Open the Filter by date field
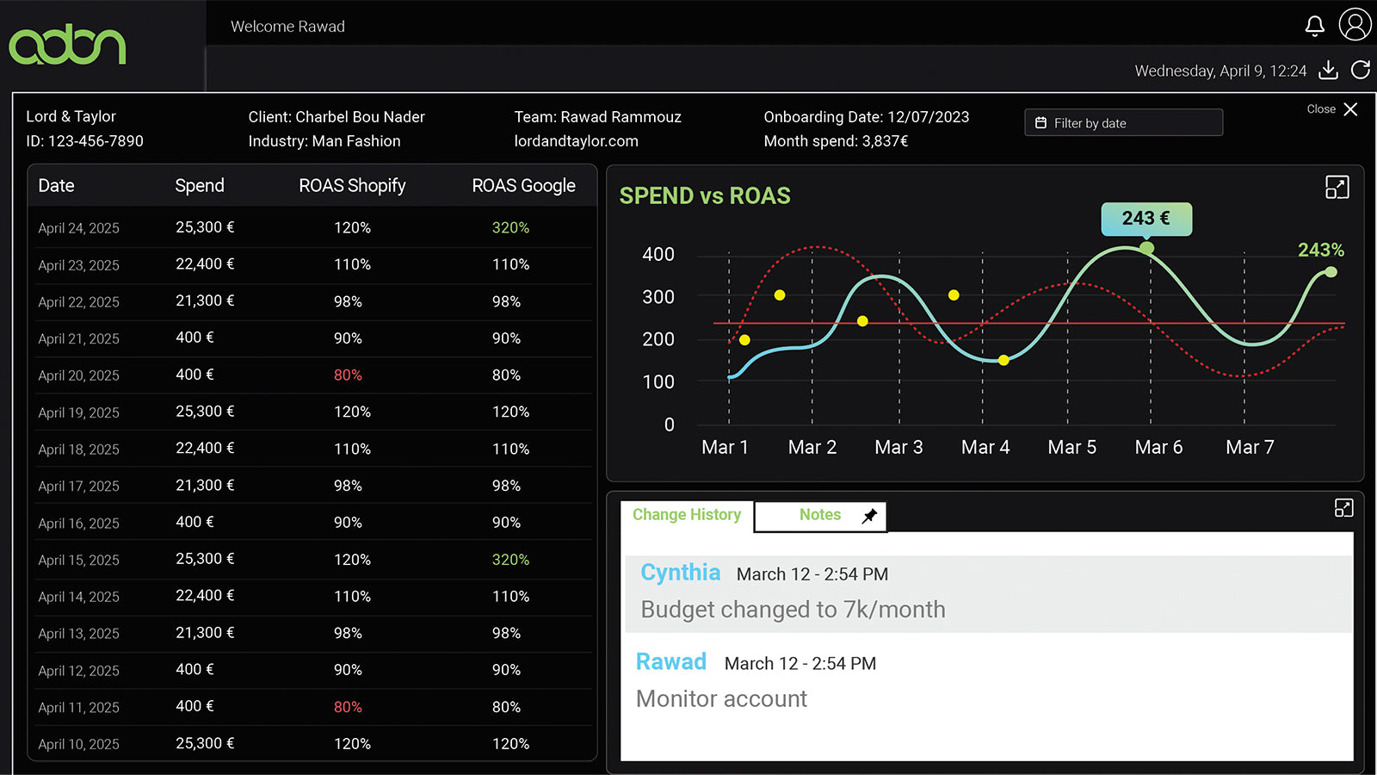Viewport: 1377px width, 775px height. pyautogui.click(x=1123, y=122)
